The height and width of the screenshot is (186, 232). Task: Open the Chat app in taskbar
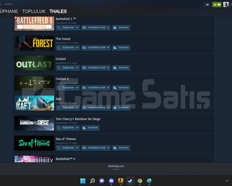click(x=102, y=181)
